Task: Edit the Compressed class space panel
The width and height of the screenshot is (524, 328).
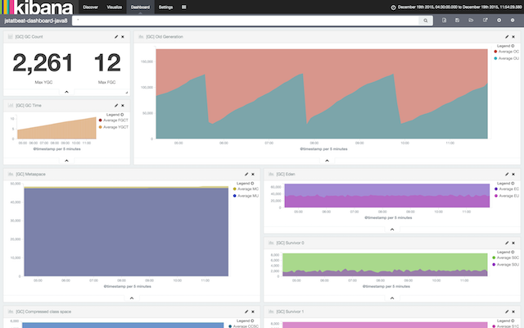Action: click(x=246, y=312)
